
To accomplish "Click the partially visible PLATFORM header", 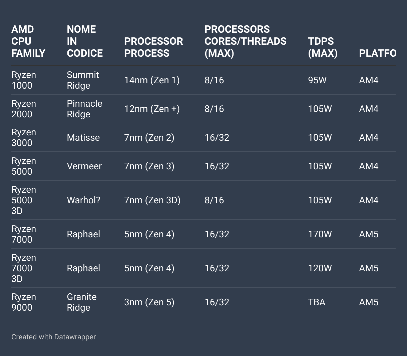I will [x=377, y=53].
